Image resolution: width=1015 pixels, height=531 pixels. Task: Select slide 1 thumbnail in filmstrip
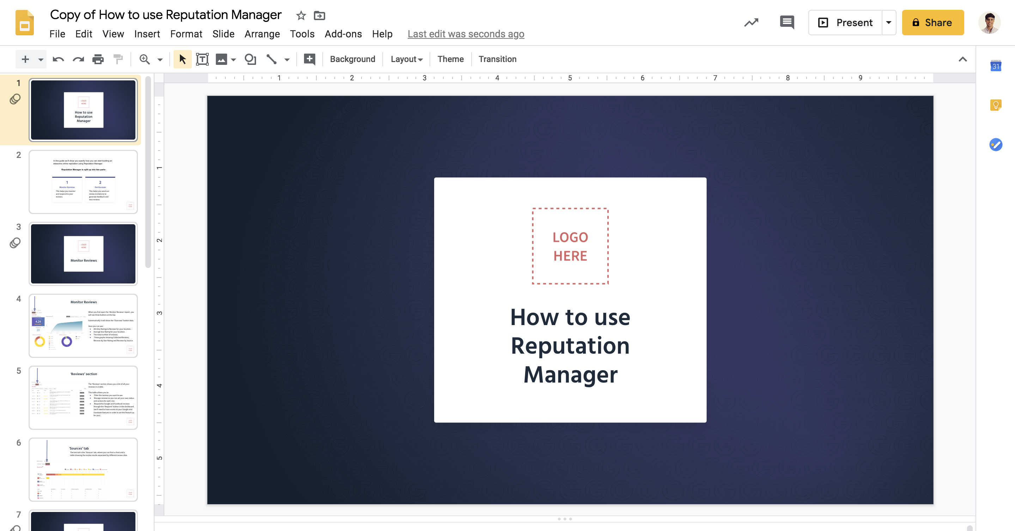pyautogui.click(x=83, y=110)
